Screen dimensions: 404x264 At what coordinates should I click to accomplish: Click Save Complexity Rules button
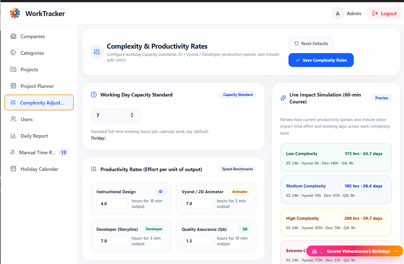coord(321,60)
